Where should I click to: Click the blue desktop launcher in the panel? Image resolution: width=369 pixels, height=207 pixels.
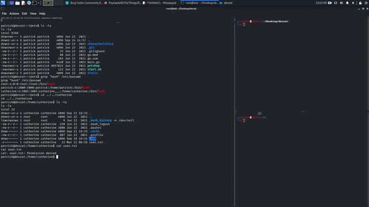(x=12, y=3)
